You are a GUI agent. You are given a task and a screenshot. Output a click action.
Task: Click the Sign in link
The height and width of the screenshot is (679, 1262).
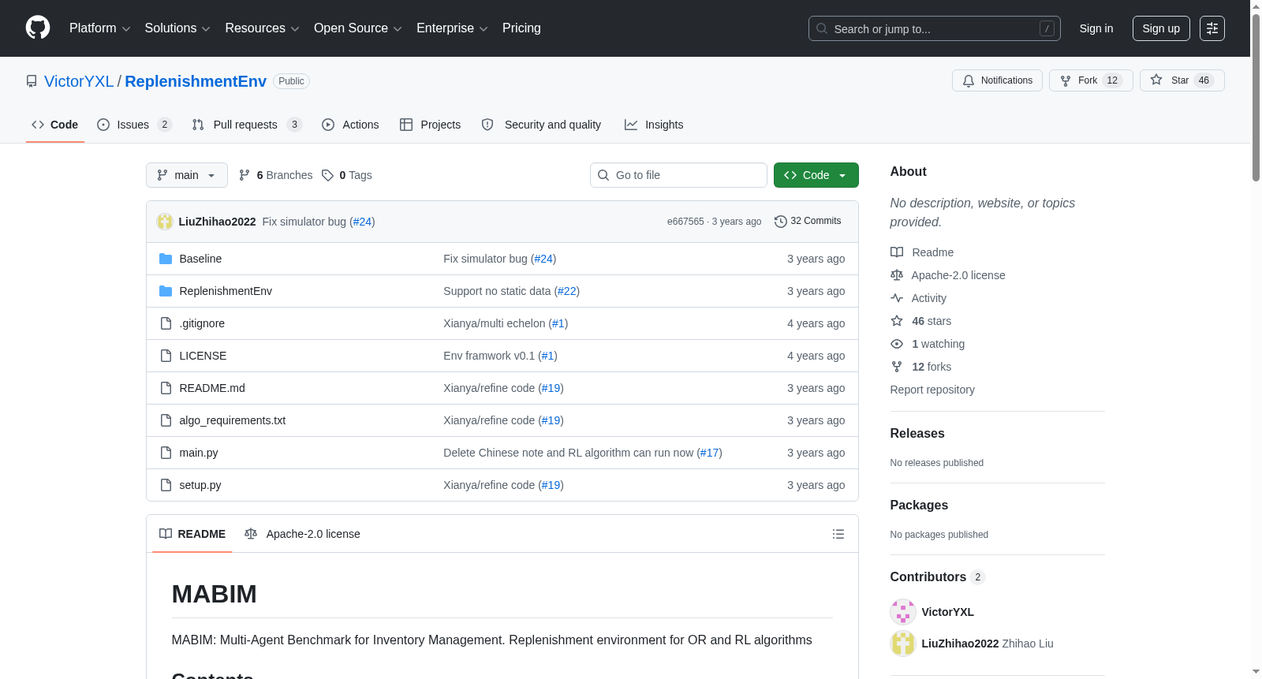tap(1096, 28)
